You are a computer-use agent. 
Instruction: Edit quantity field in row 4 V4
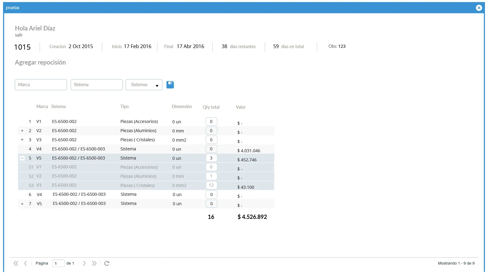pyautogui.click(x=211, y=149)
